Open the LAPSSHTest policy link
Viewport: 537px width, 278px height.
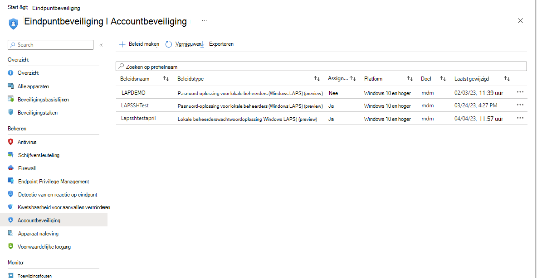coord(135,105)
